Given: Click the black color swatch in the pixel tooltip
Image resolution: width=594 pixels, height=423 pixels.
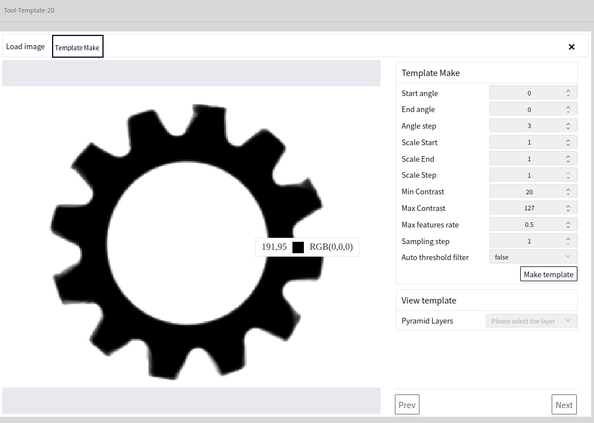Looking at the screenshot, I should (298, 248).
